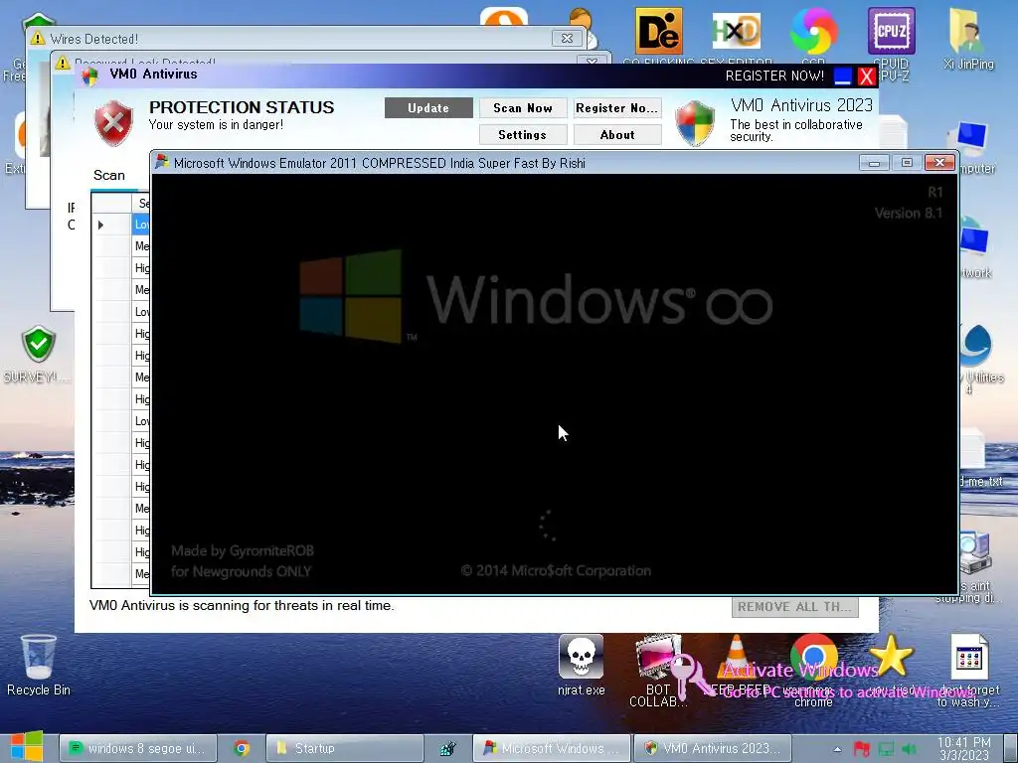Click the multicolor shield VM0 Antivirus 2023 logo
The height and width of the screenshot is (763, 1018).
click(695, 122)
